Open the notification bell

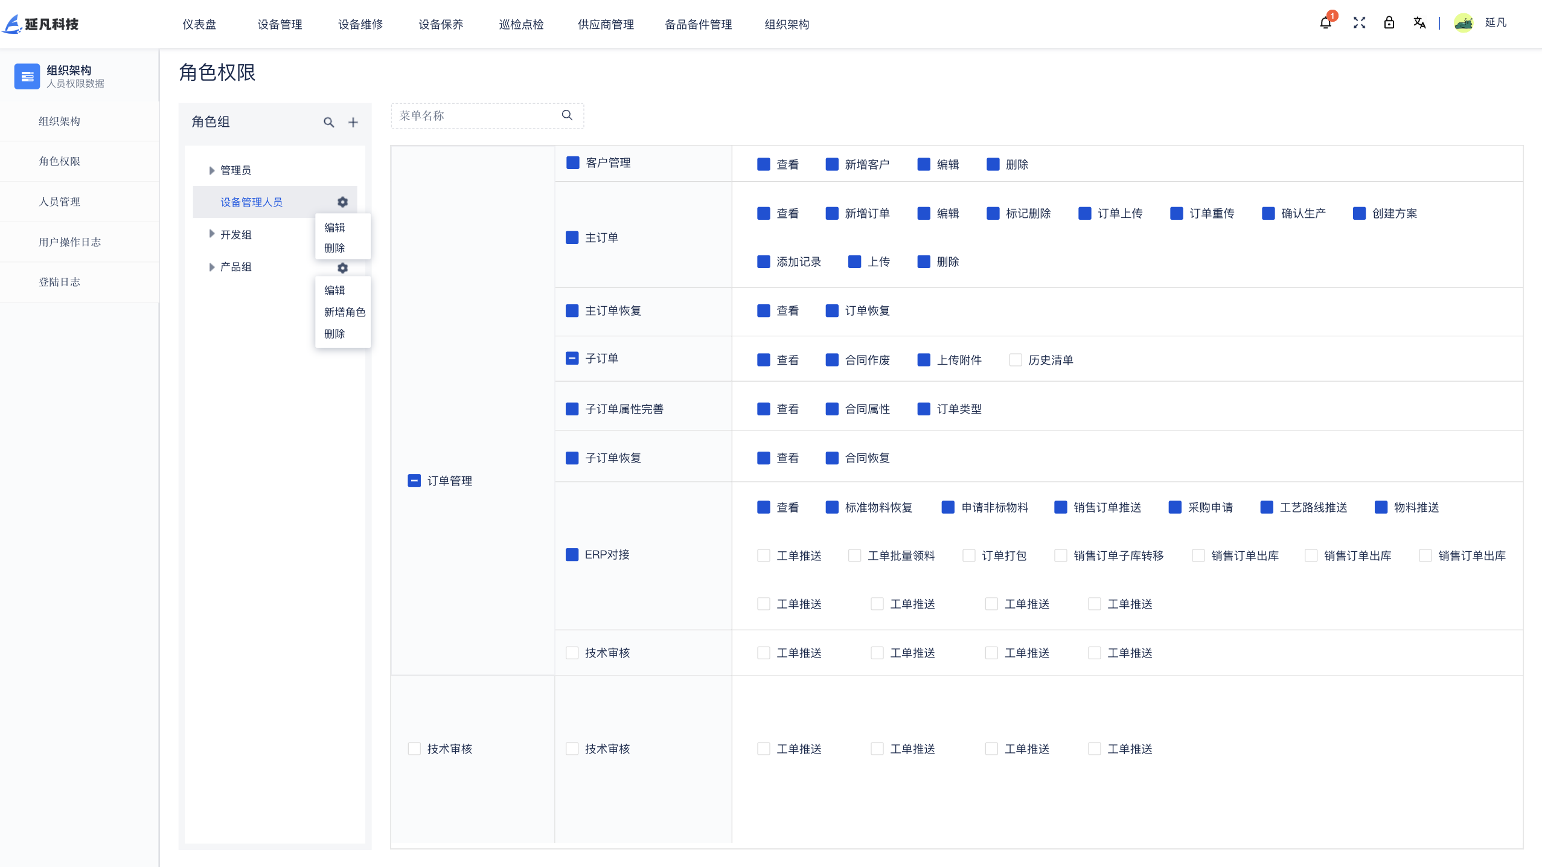pos(1325,23)
